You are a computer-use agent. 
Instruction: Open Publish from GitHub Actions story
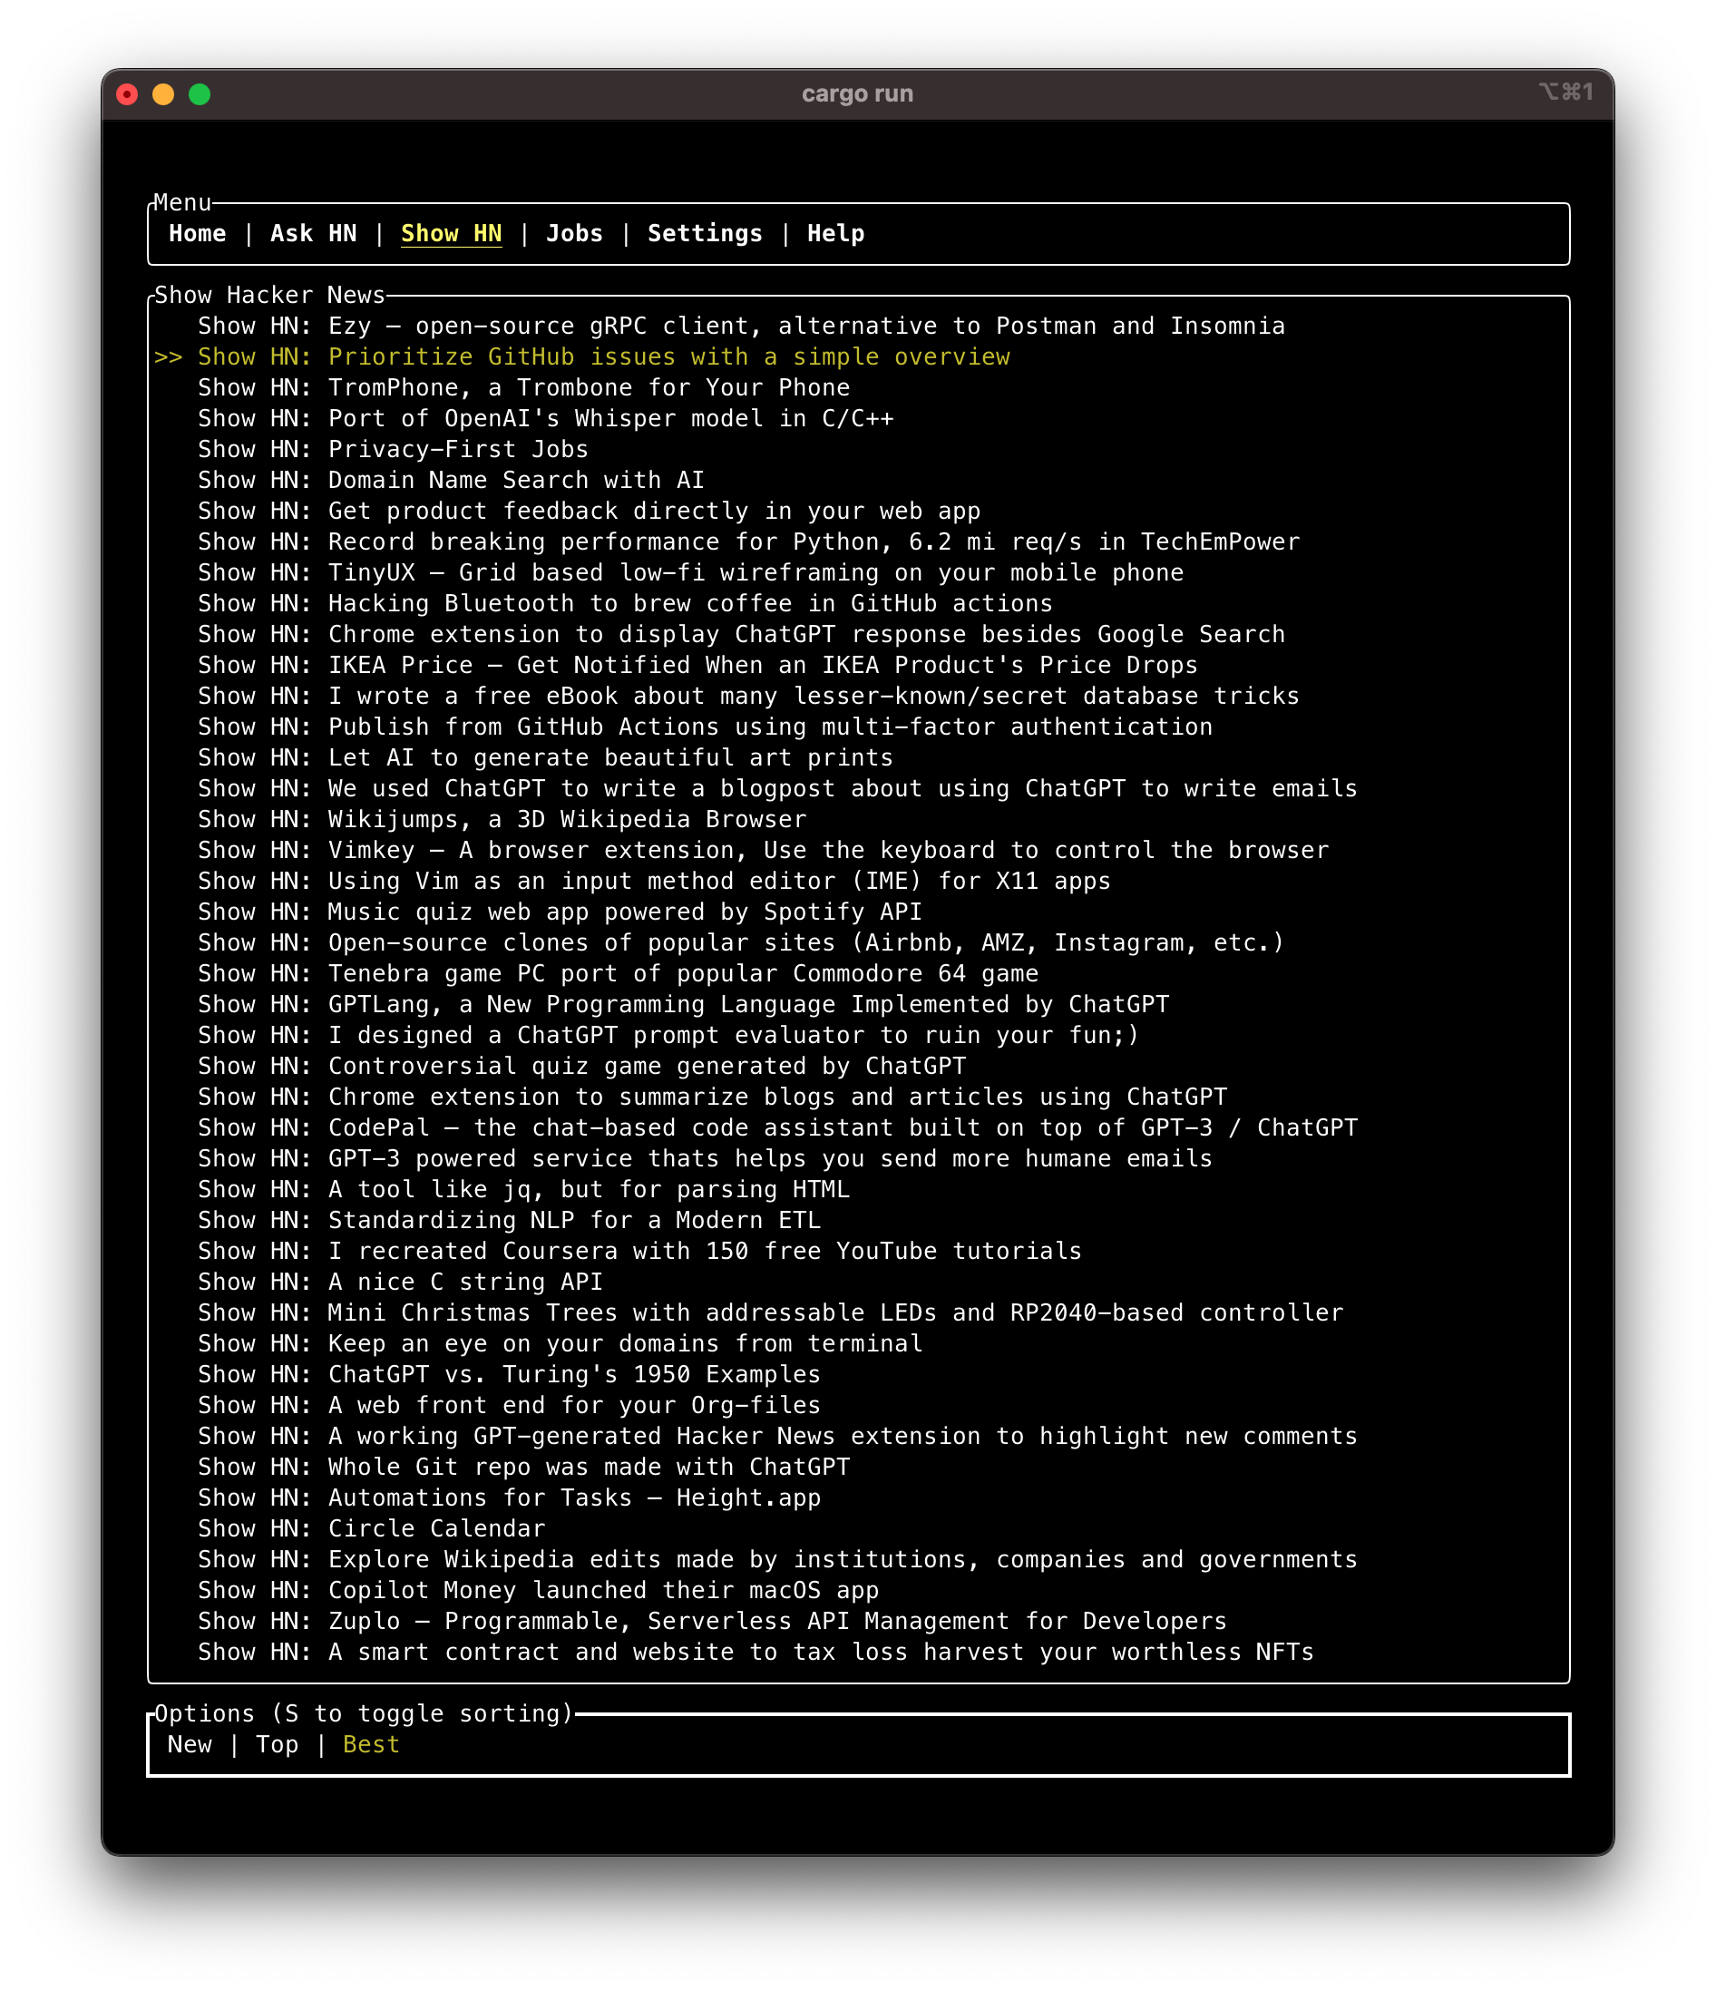click(x=705, y=727)
